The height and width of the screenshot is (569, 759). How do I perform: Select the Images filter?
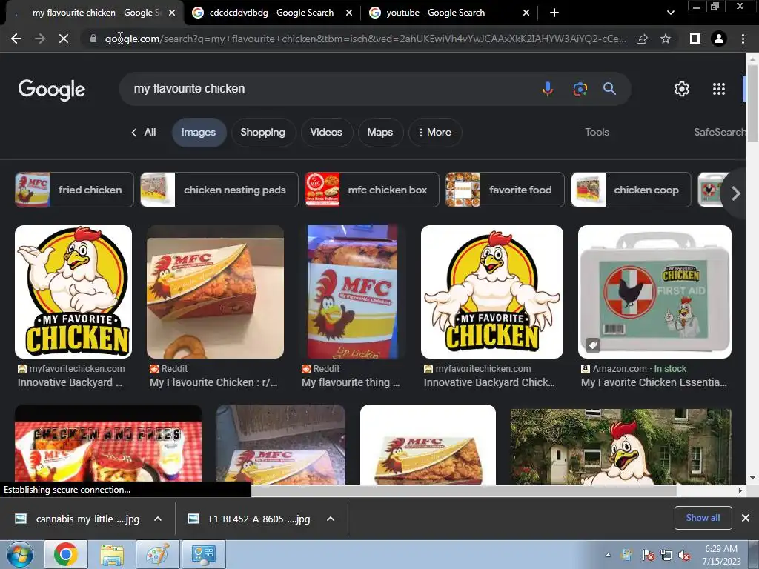tap(199, 132)
